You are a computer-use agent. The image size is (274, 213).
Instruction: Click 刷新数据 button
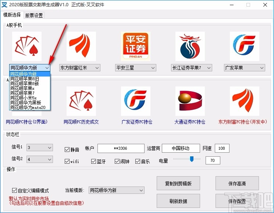178,201
